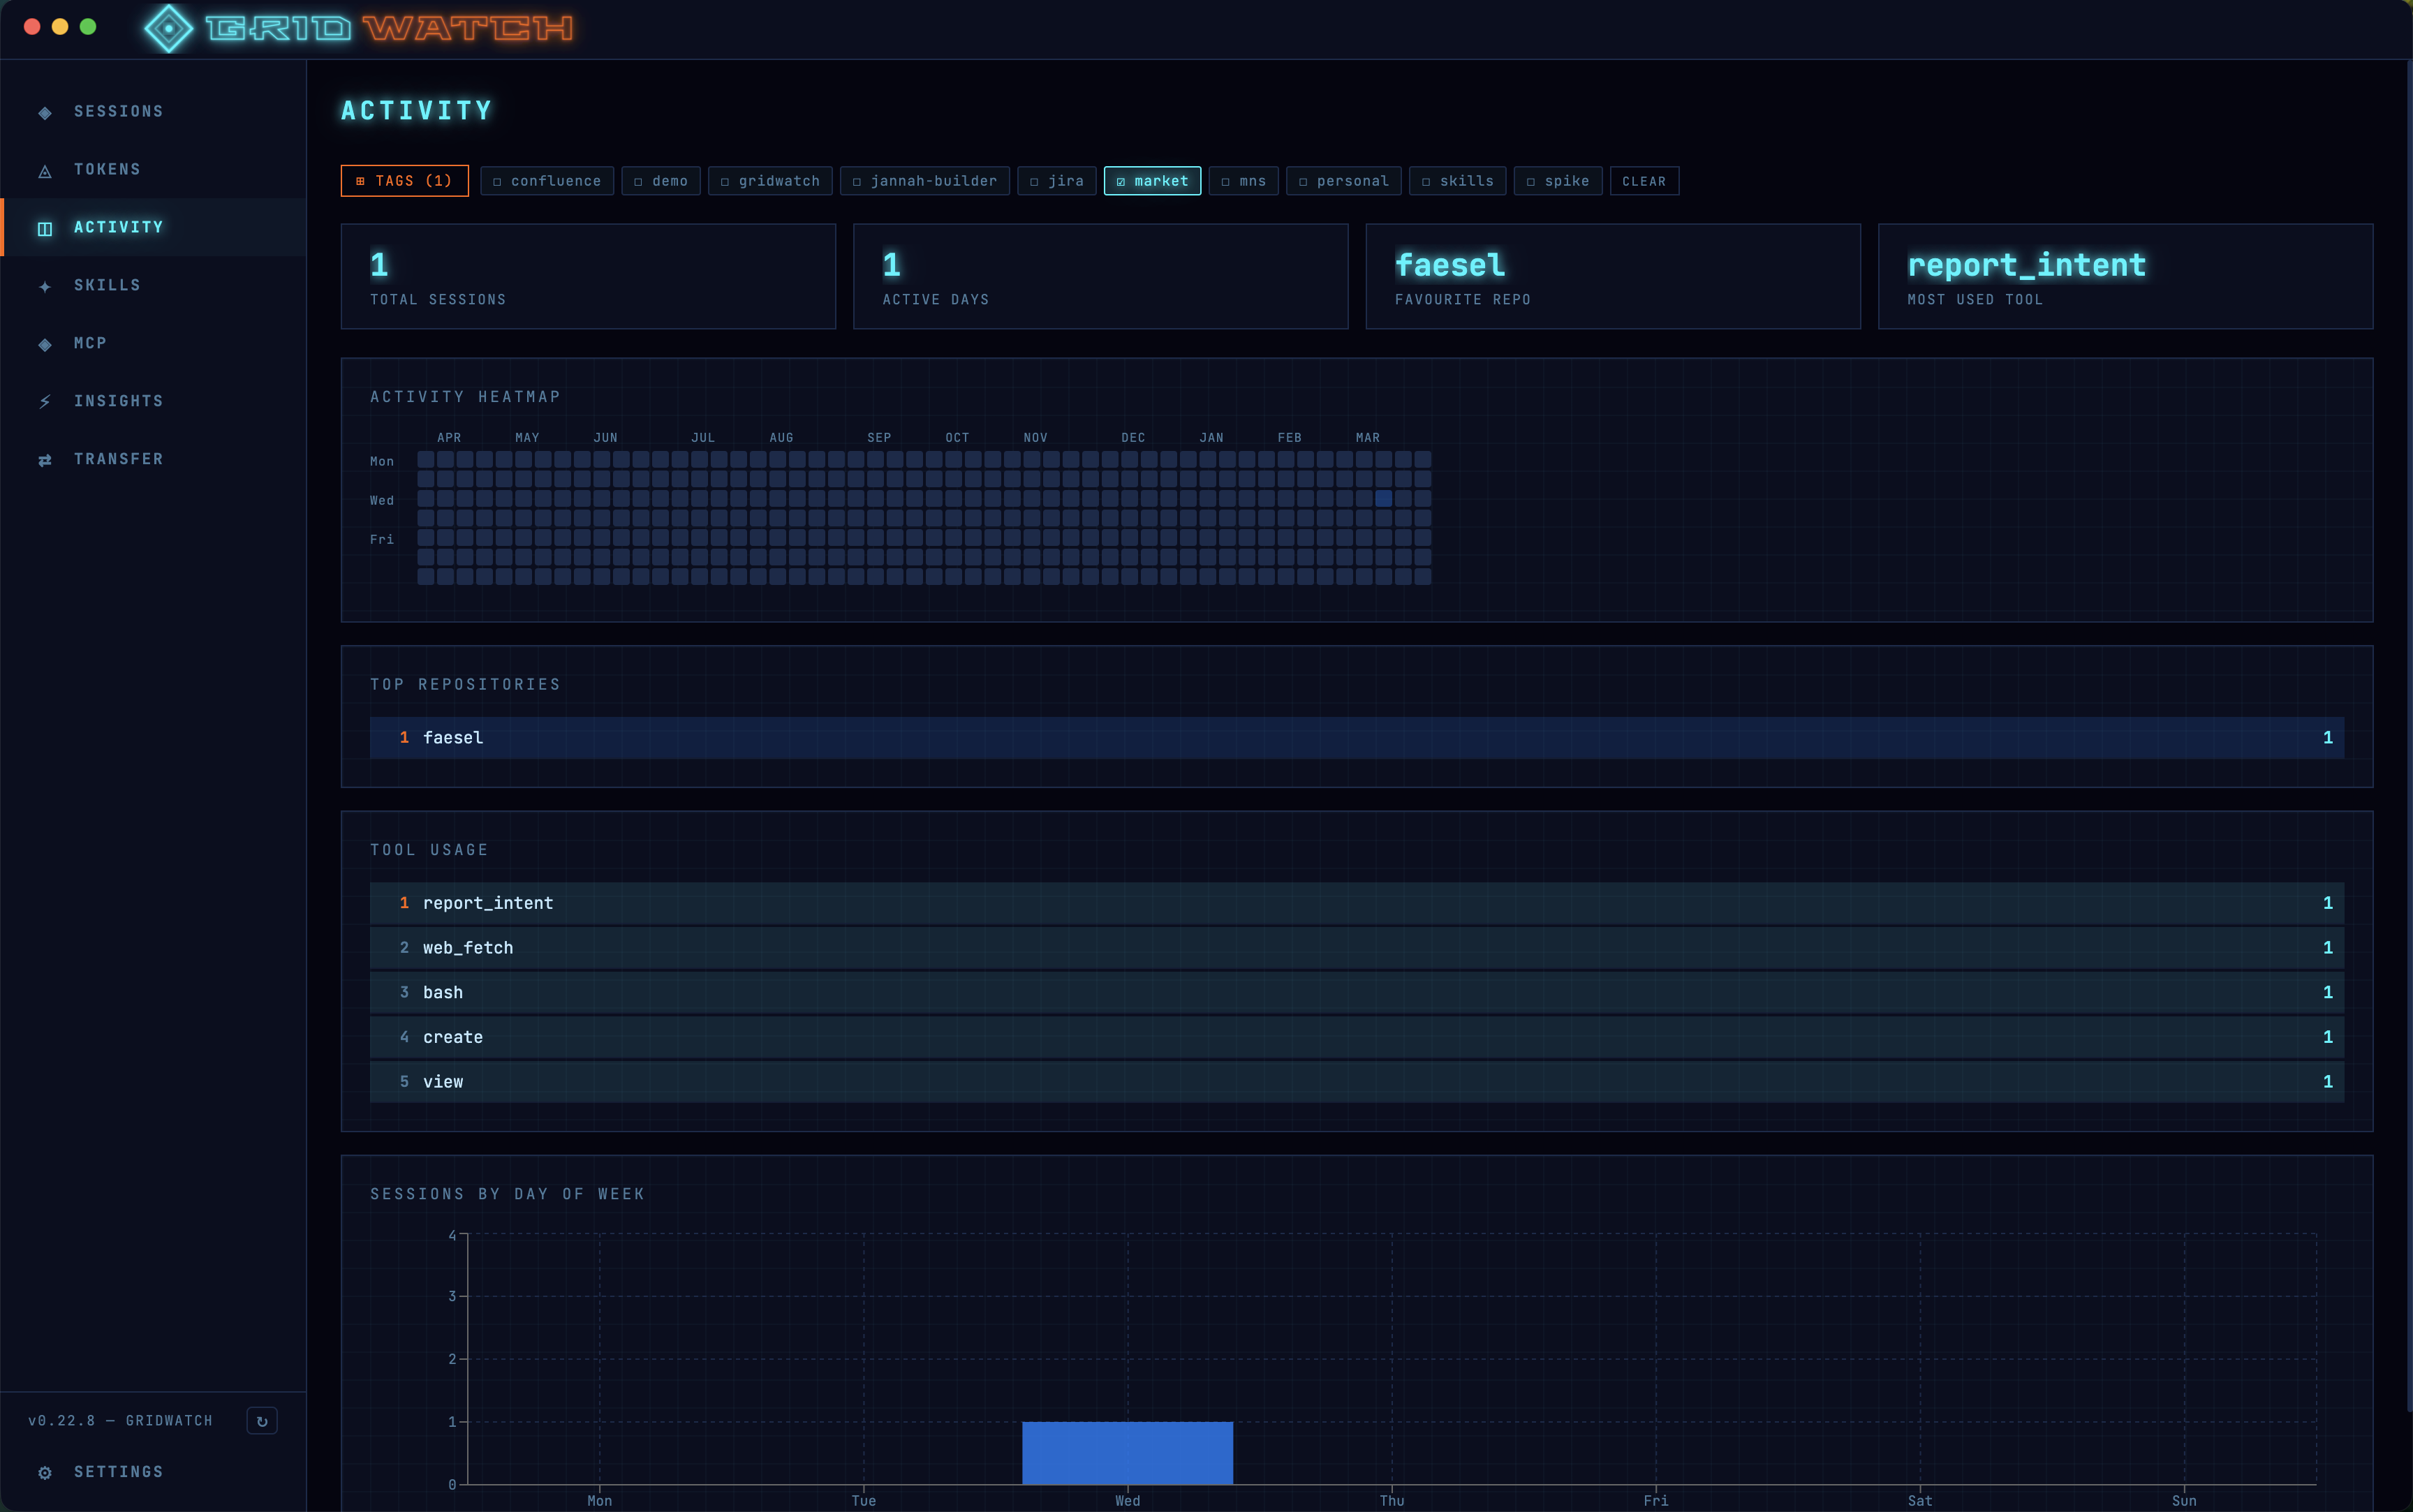Click the blue Wed bar in chart
The width and height of the screenshot is (2413, 1512).
coord(1127,1452)
